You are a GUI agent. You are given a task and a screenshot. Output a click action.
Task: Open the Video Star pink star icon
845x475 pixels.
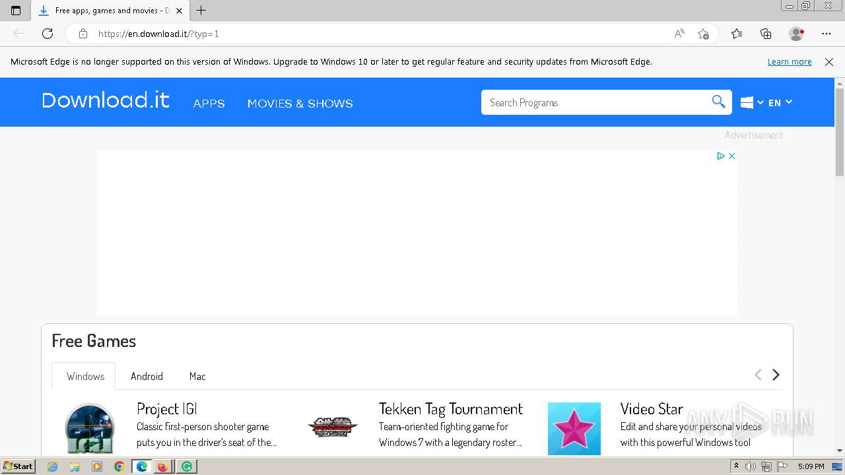[x=574, y=429]
